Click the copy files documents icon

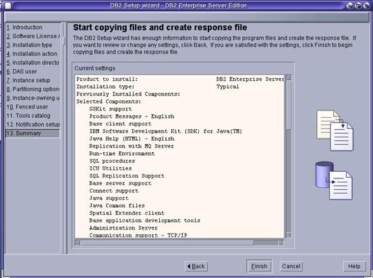coord(335,131)
